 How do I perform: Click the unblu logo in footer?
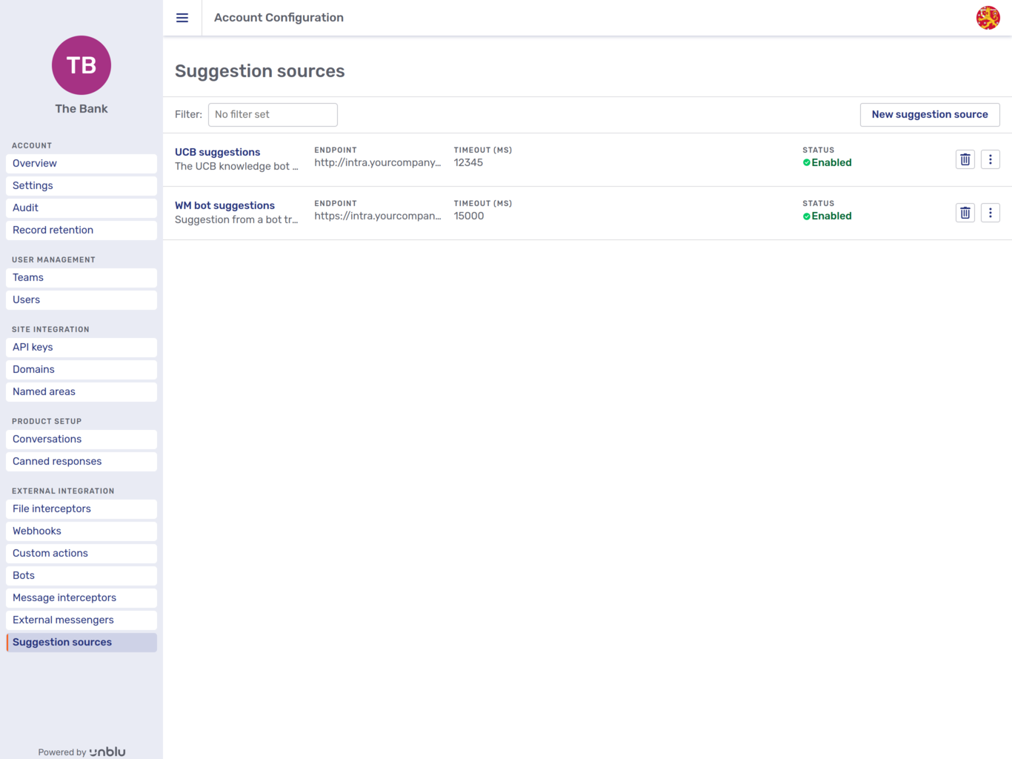pyautogui.click(x=107, y=752)
